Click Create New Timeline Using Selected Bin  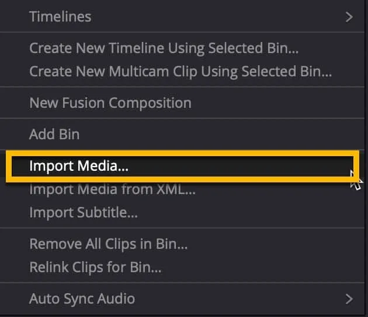[x=164, y=48]
